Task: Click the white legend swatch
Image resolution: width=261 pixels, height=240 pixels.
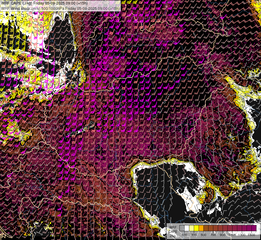Action: point(187,228)
